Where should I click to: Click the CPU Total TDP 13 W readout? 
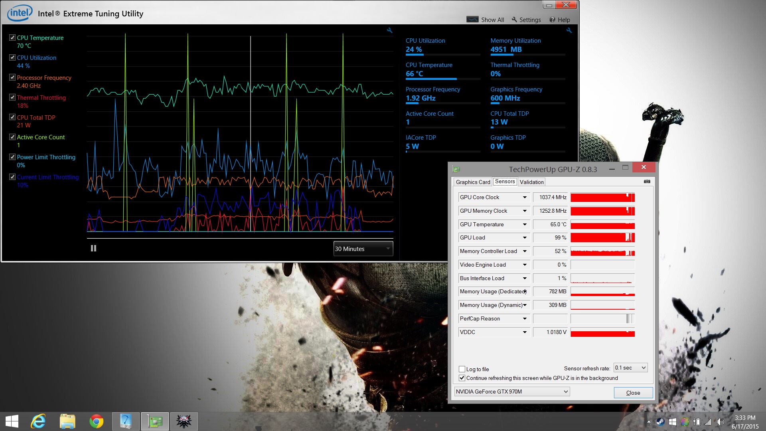click(499, 122)
